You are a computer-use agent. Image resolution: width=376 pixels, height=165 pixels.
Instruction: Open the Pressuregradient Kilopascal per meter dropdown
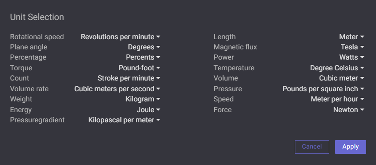click(124, 120)
